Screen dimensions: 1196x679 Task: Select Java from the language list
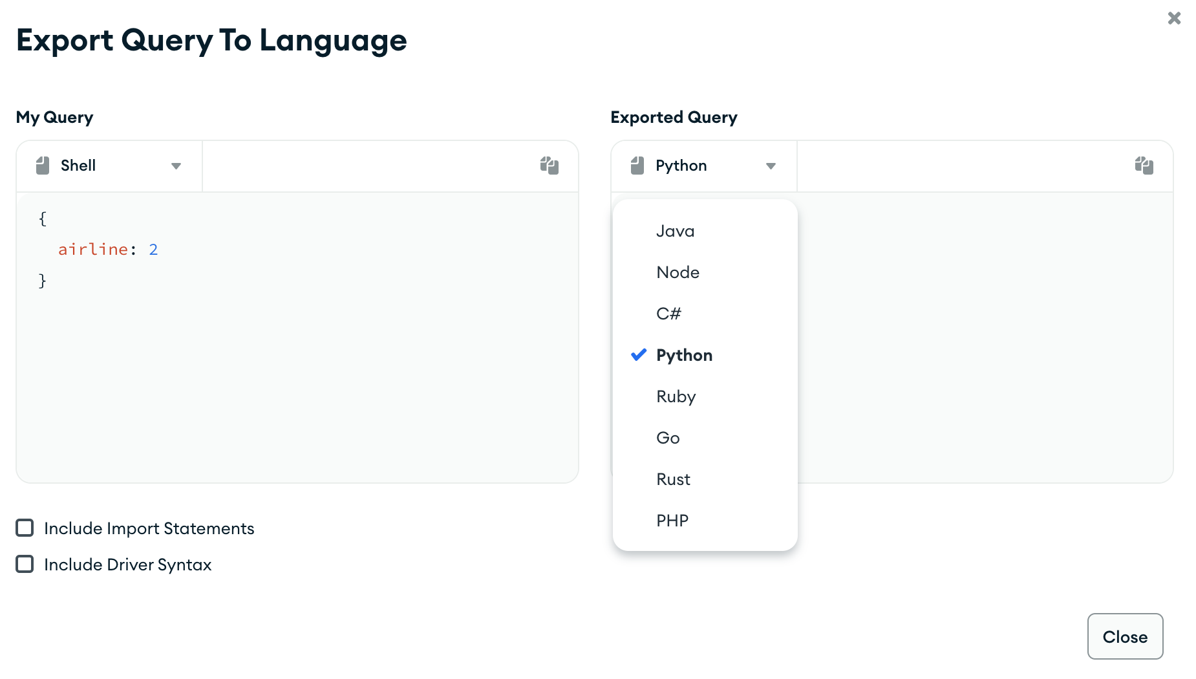click(675, 231)
